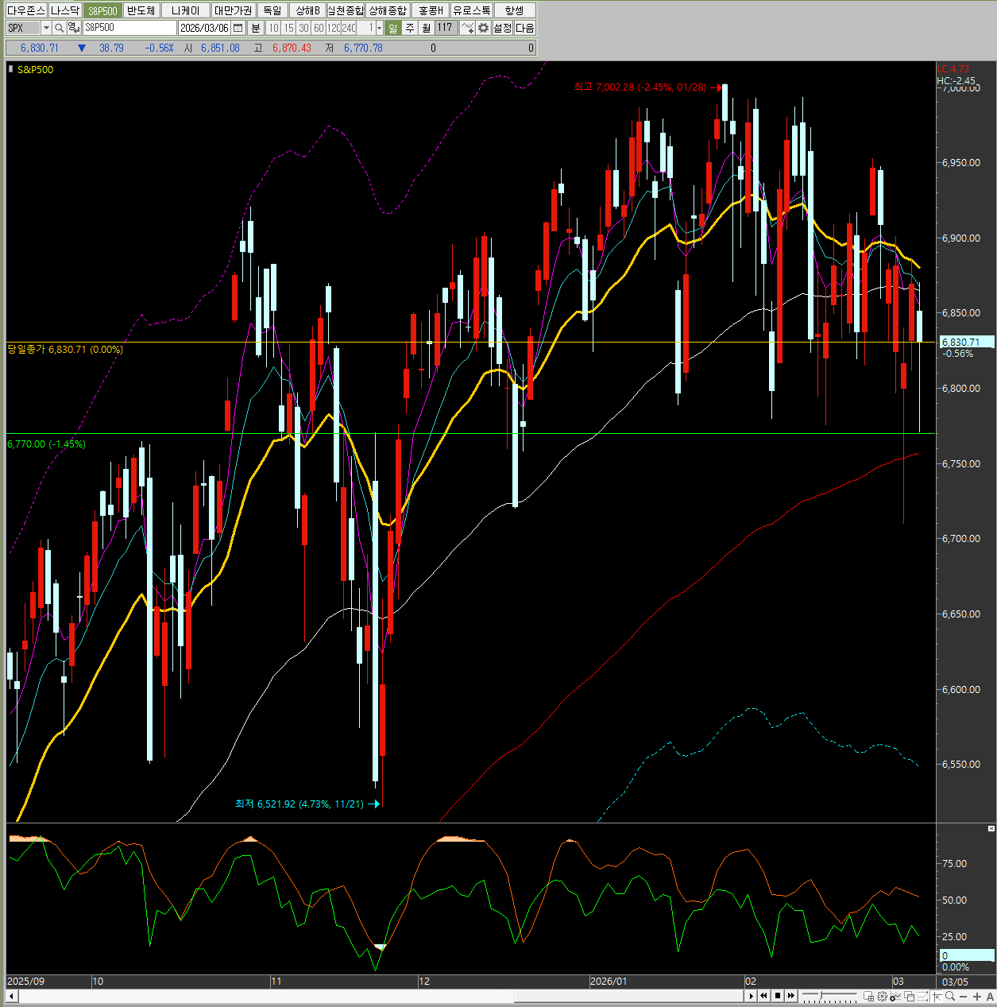Click the 설정 settings button

click(x=503, y=28)
